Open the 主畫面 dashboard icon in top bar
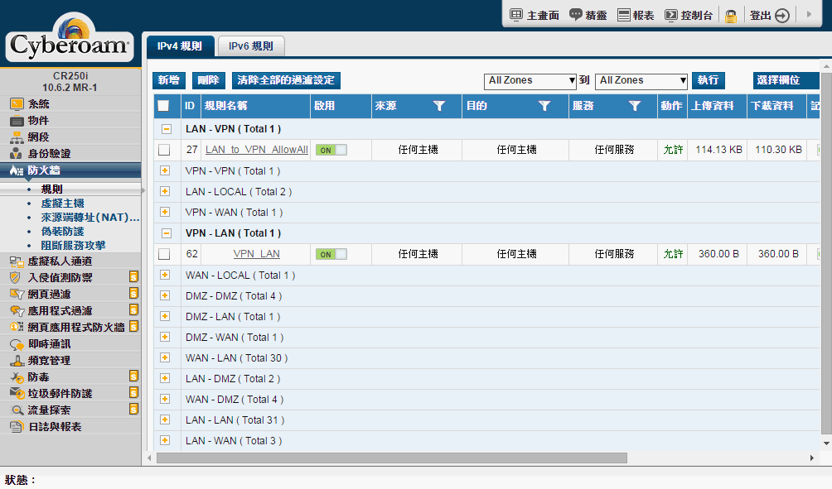832x489 pixels. click(515, 15)
